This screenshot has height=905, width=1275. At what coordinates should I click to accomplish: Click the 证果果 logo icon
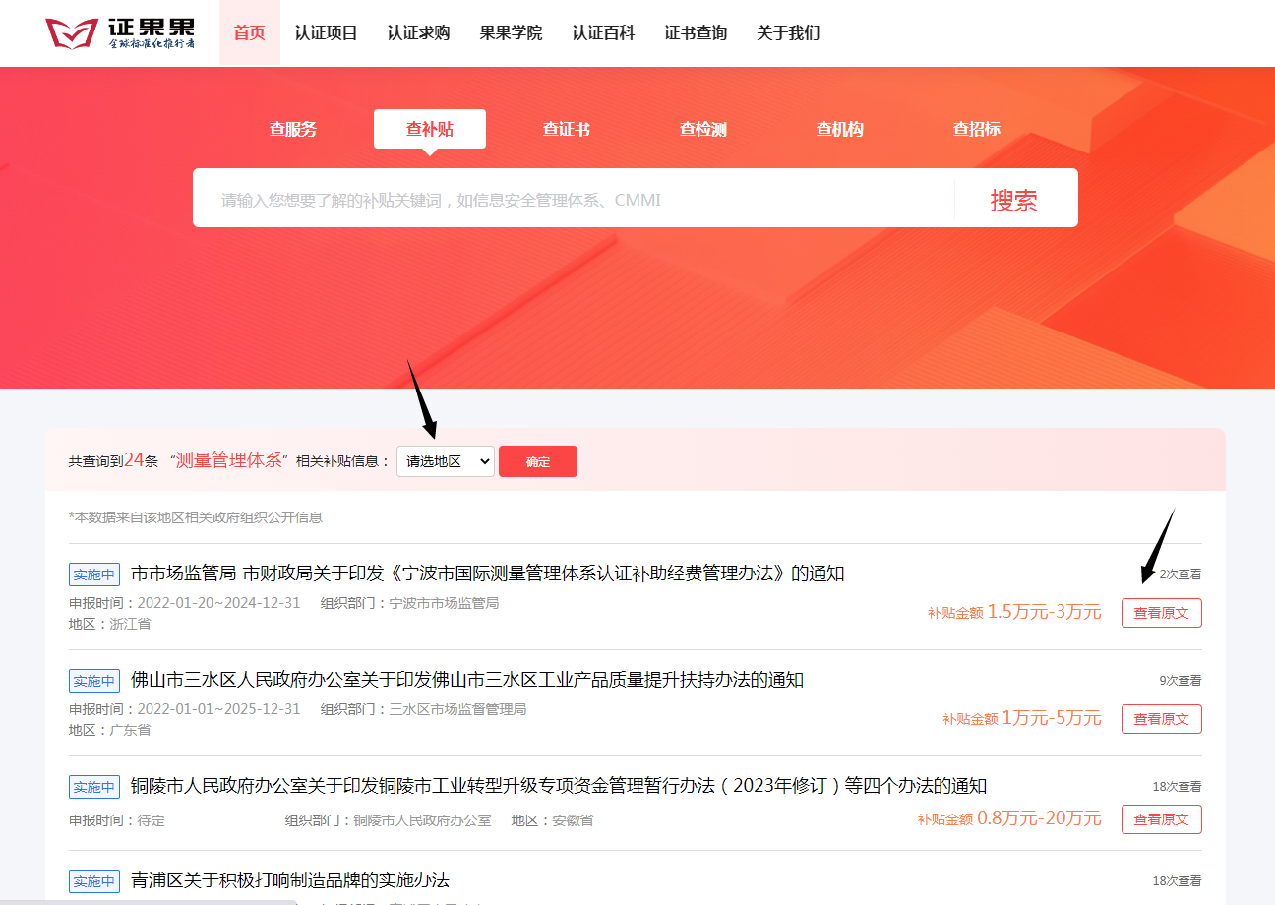pos(73,33)
